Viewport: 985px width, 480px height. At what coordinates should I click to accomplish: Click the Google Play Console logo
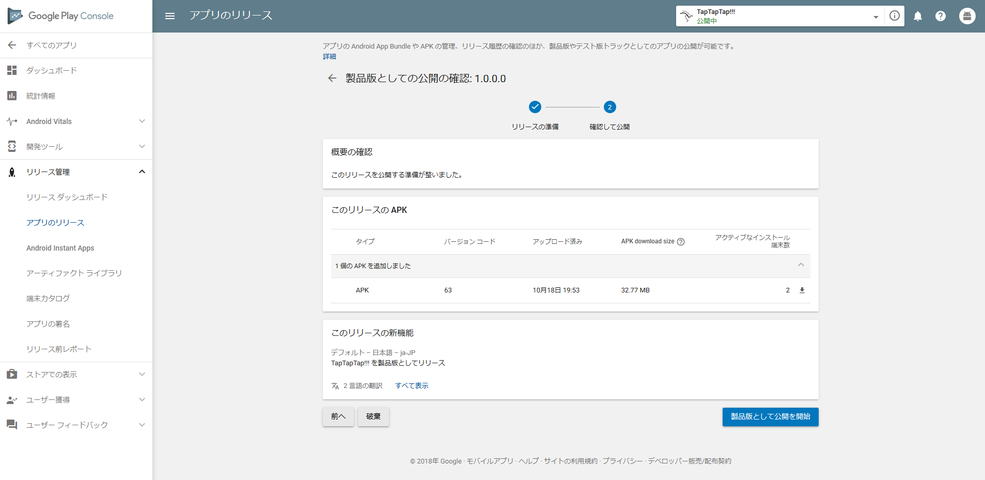click(60, 16)
